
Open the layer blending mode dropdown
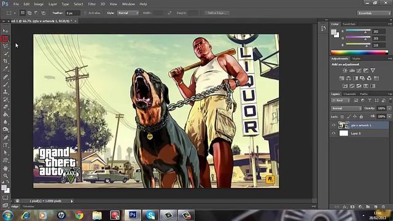click(x=346, y=109)
